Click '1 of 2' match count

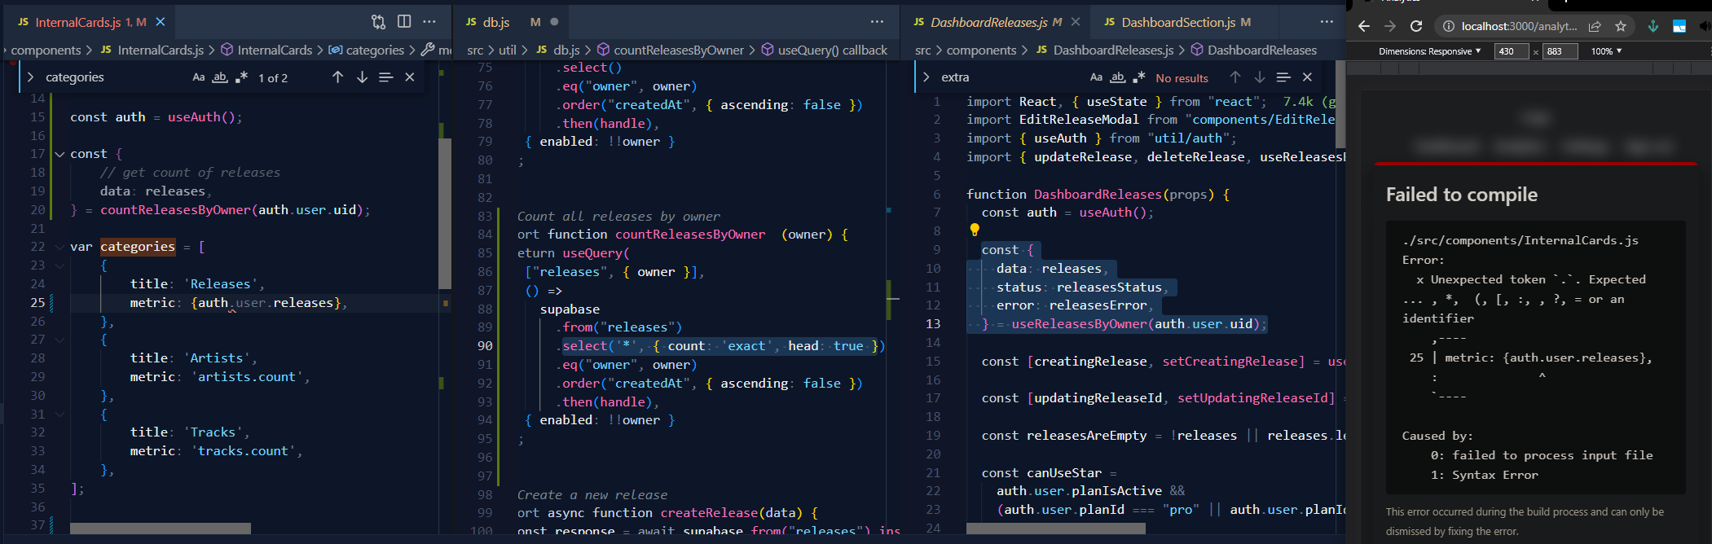[x=273, y=78]
